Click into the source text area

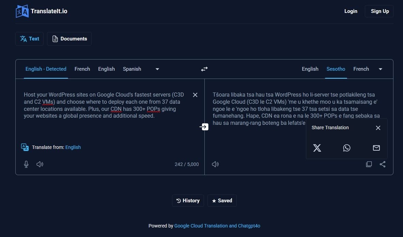point(104,105)
